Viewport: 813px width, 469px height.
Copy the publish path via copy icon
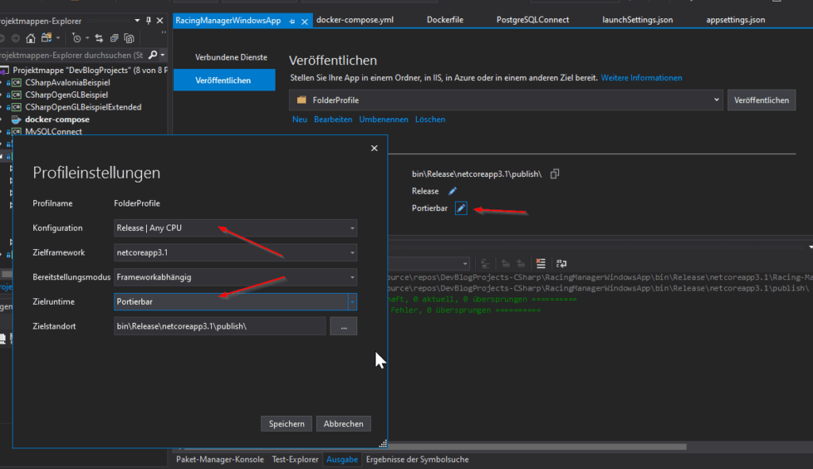tap(554, 173)
